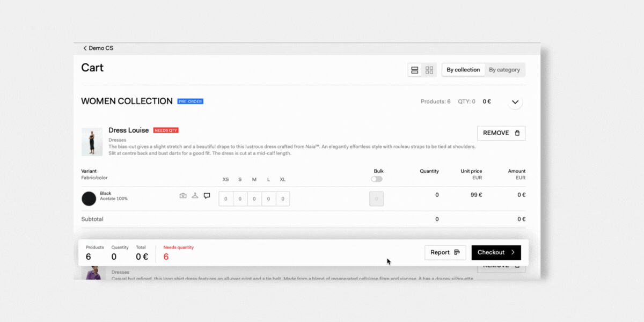The image size is (644, 322).
Task: Click the NEEDS QTY badge
Action: coord(166,130)
